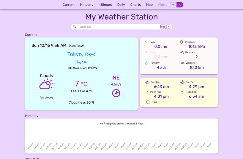Click the Tokyo city name

pyautogui.click(x=75, y=54)
